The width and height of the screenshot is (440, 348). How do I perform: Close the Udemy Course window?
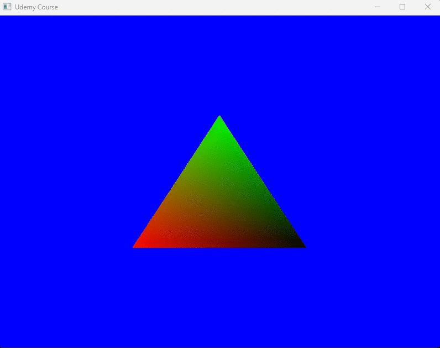[x=427, y=7]
